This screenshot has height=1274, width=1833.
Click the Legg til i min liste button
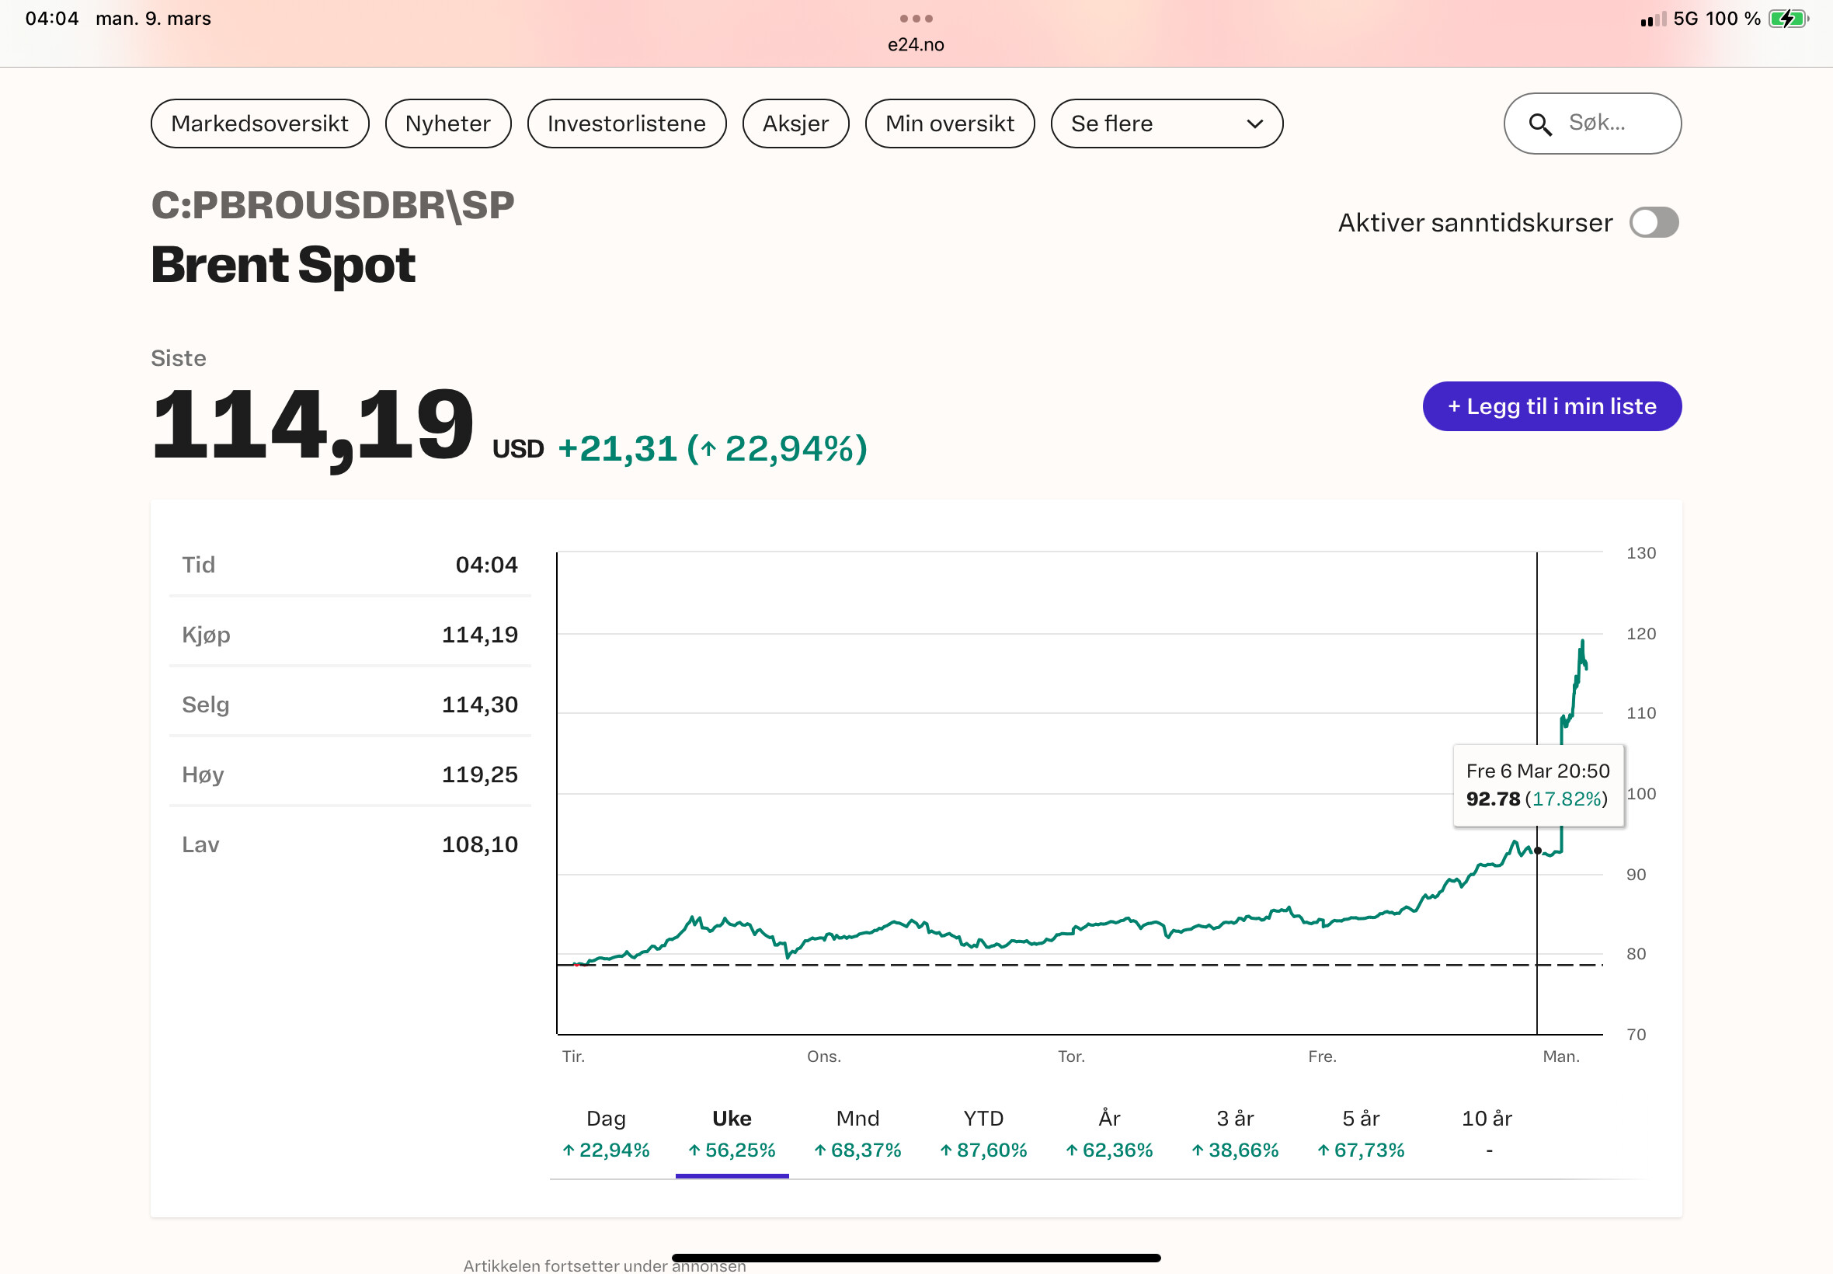[x=1551, y=406]
